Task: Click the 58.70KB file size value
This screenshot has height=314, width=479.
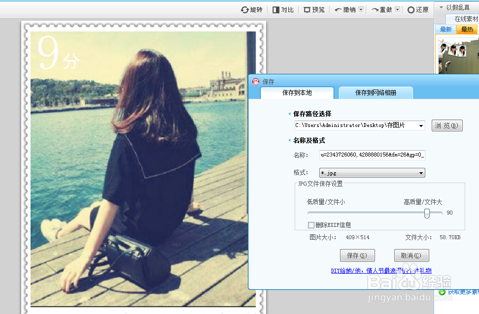Action: [450, 237]
